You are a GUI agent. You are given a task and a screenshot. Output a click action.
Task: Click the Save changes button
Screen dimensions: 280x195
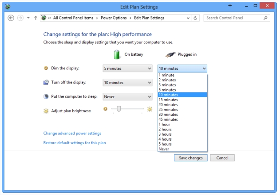191,158
